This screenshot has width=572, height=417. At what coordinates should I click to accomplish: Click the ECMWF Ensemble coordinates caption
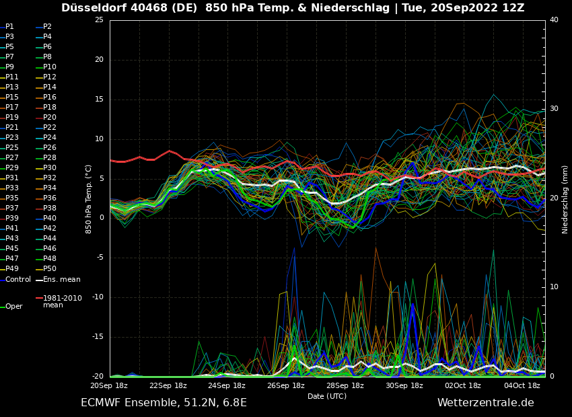click(x=164, y=403)
